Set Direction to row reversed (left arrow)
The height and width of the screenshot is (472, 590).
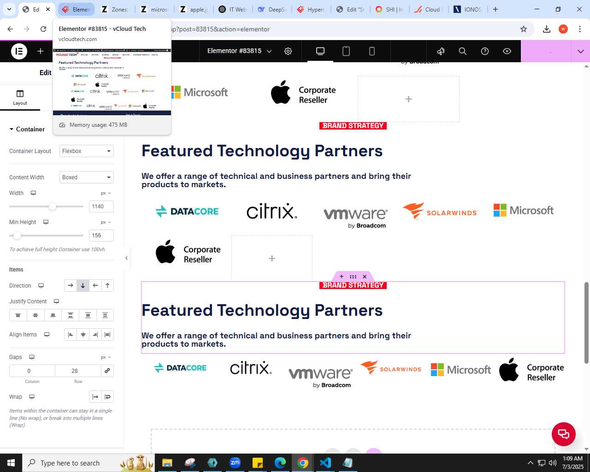pyautogui.click(x=95, y=286)
